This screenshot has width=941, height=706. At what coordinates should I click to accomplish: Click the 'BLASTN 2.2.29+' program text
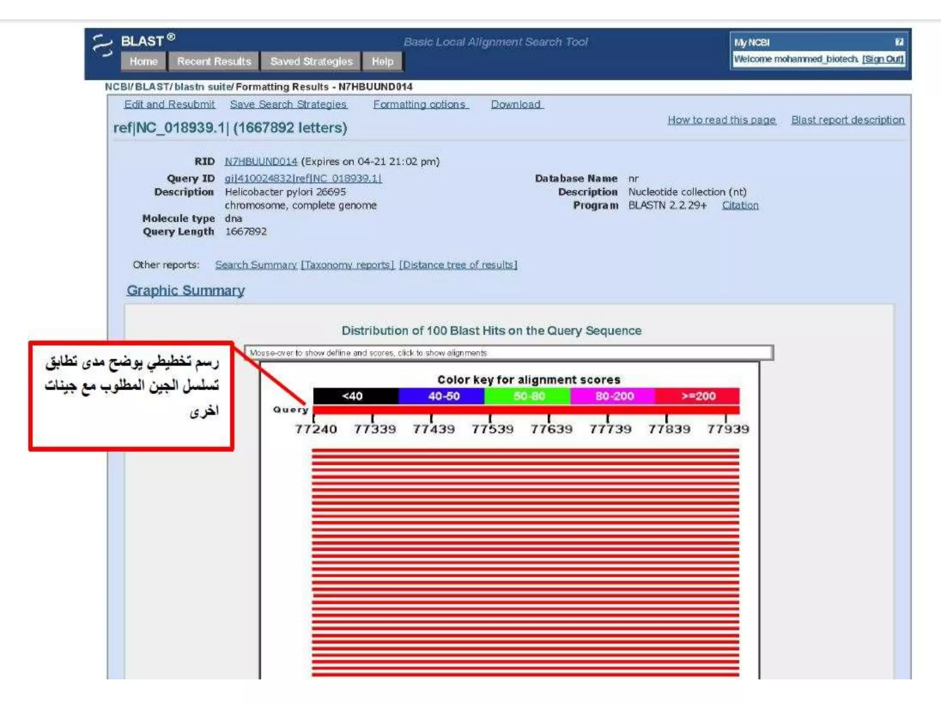668,205
